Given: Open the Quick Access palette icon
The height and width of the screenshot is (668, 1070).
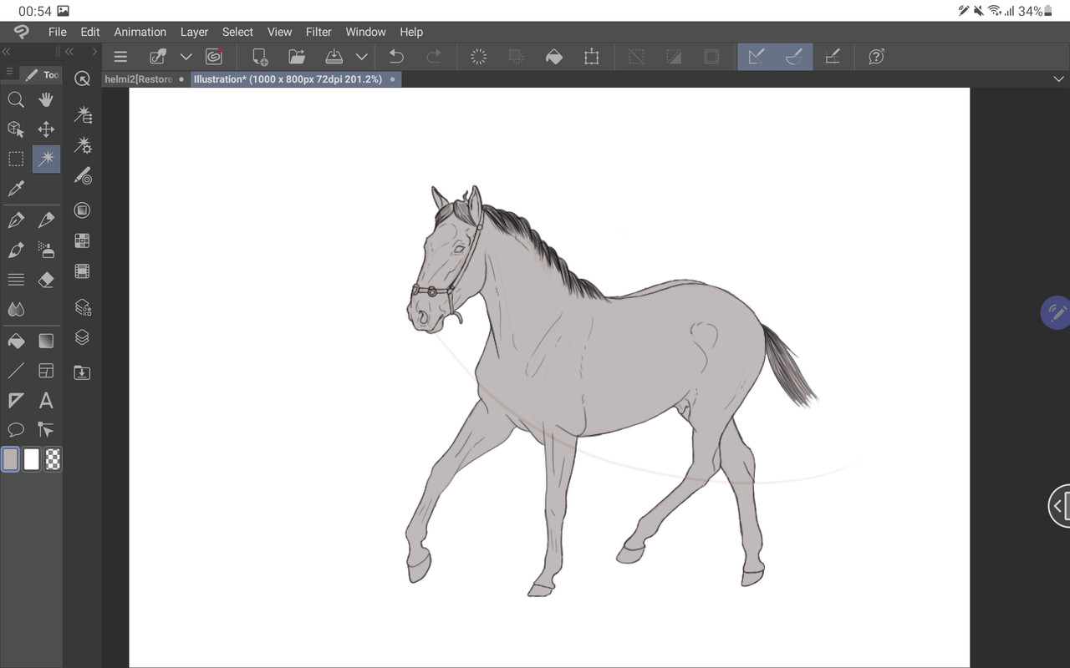Looking at the screenshot, I should [x=82, y=78].
